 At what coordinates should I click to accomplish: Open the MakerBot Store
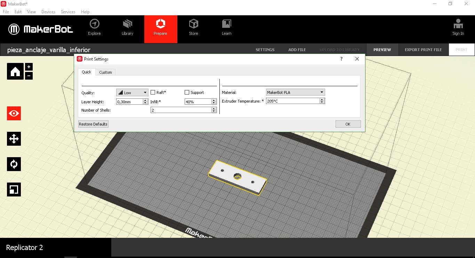[194, 27]
